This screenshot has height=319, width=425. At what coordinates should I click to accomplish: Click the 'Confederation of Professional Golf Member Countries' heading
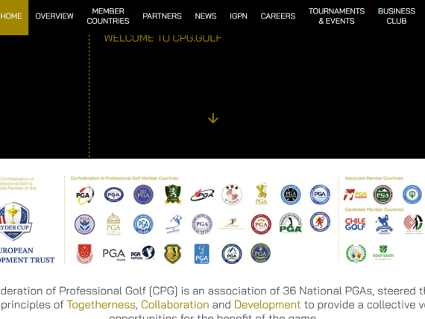pyautogui.click(x=125, y=178)
